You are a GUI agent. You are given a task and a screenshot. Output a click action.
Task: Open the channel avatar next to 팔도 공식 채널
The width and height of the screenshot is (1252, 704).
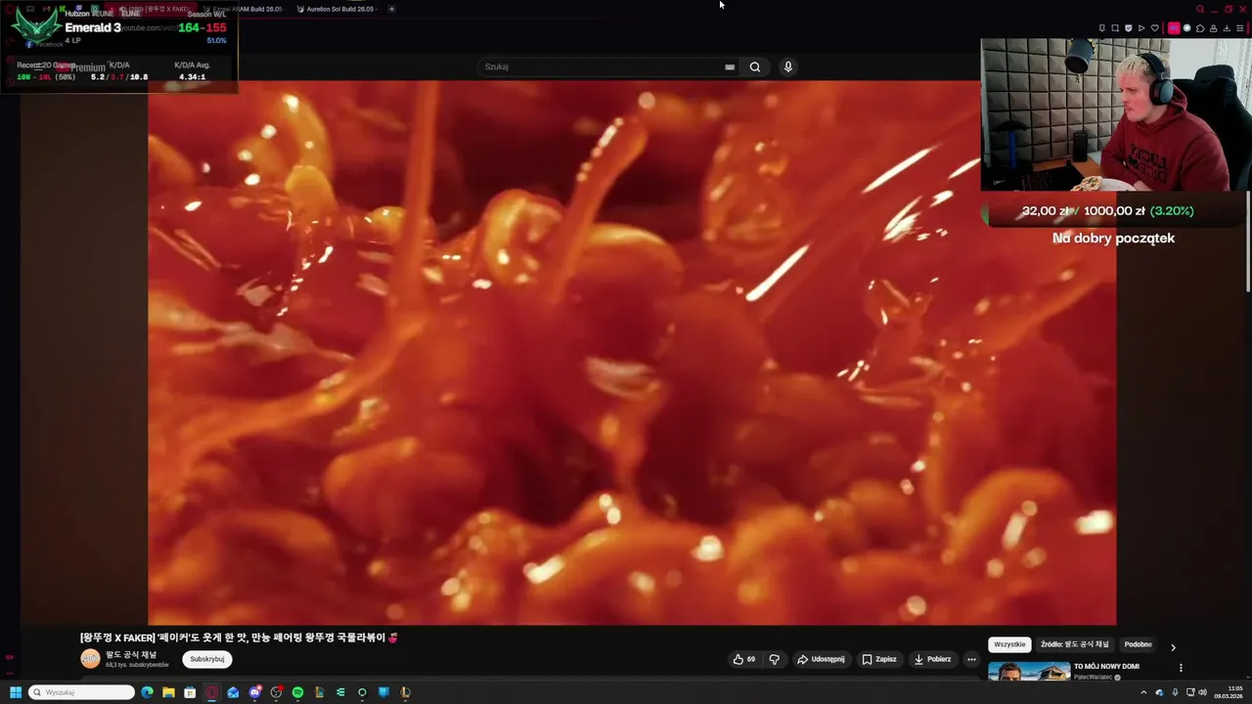pos(90,659)
